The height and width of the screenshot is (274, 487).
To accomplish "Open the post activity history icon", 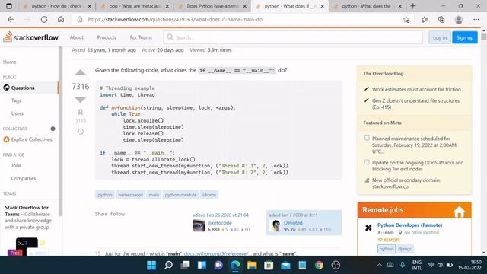I will point(81,132).
